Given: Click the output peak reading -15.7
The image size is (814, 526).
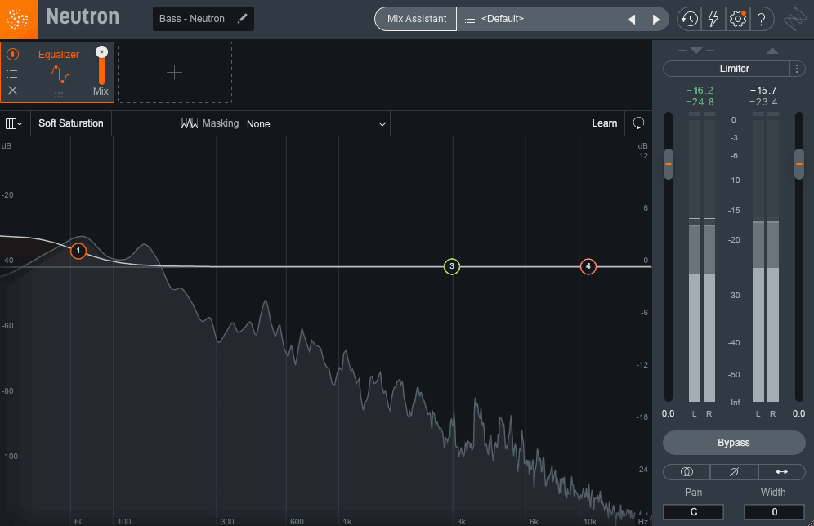Looking at the screenshot, I should coord(763,91).
